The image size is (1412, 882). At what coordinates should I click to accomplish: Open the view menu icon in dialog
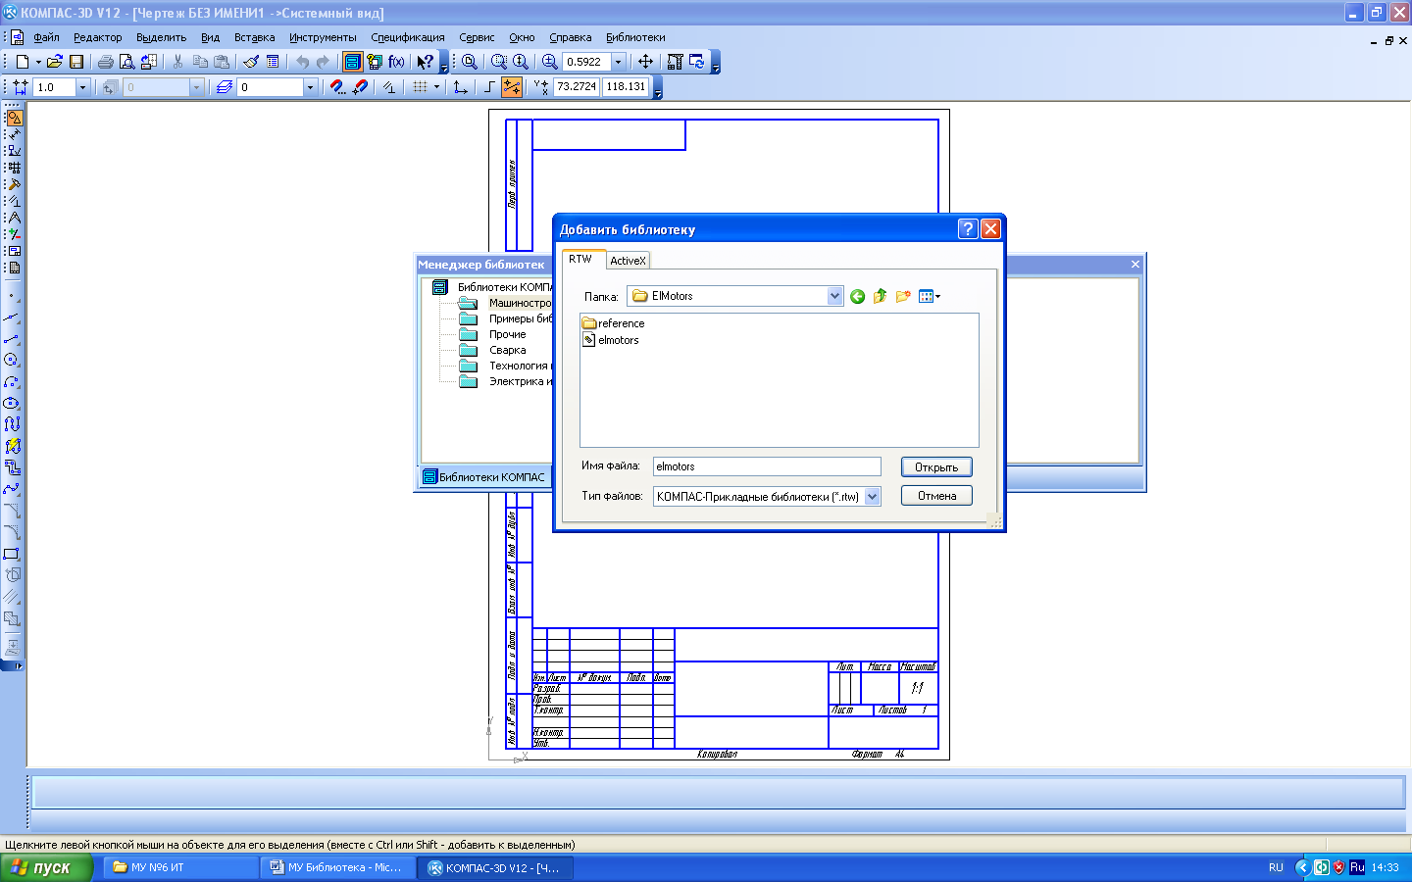pos(929,296)
